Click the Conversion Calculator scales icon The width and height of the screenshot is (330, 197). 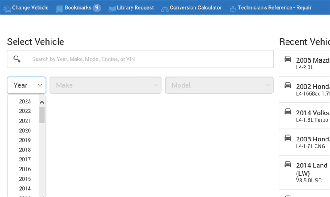(x=165, y=9)
